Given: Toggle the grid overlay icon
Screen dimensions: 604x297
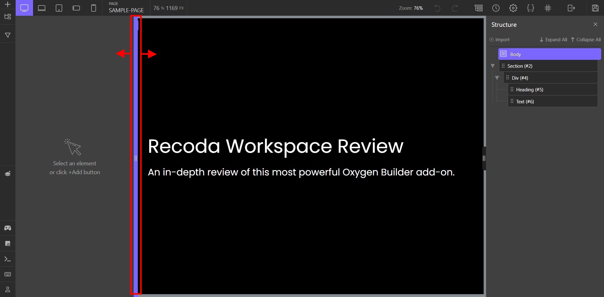Looking at the screenshot, I should [548, 8].
